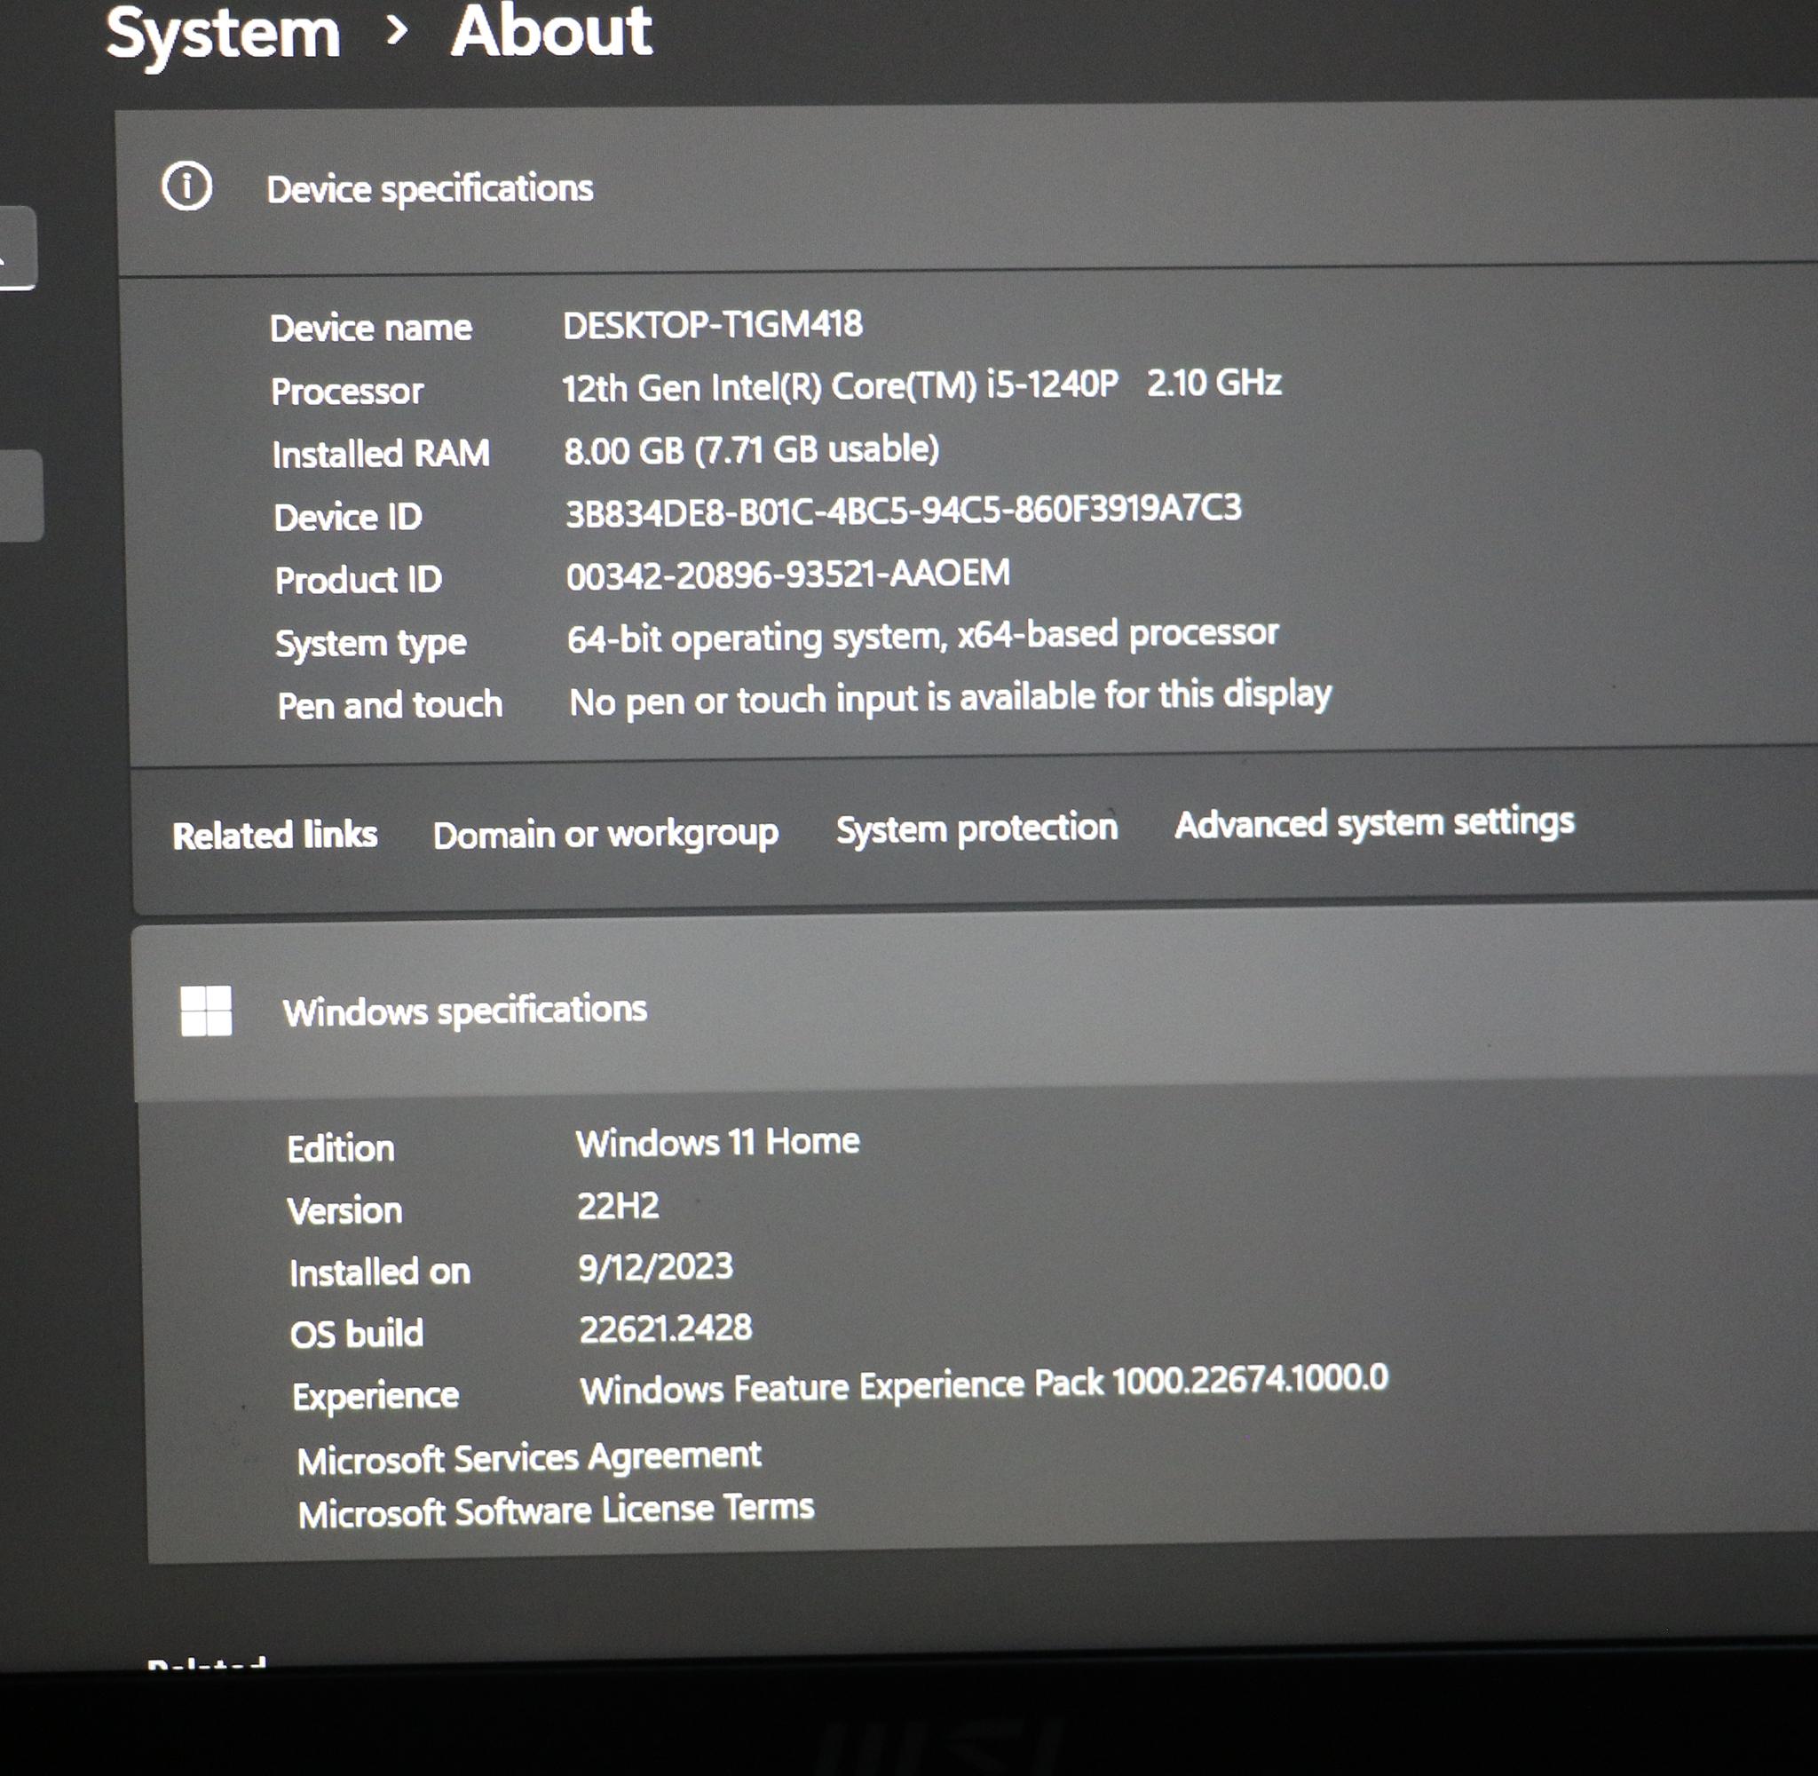Collapse the Device specifications section header

click(x=968, y=189)
